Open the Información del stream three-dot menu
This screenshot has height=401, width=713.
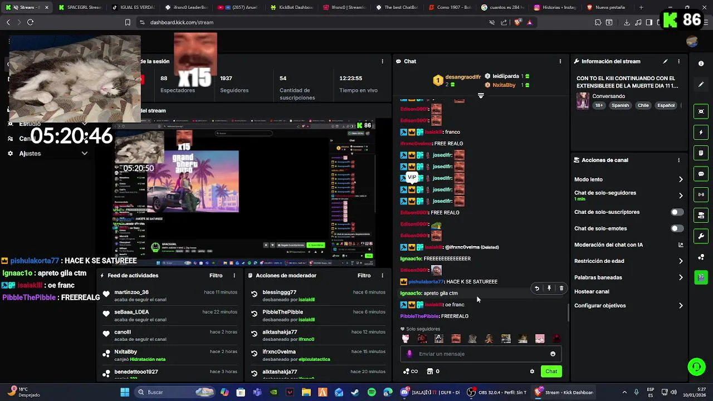678,61
